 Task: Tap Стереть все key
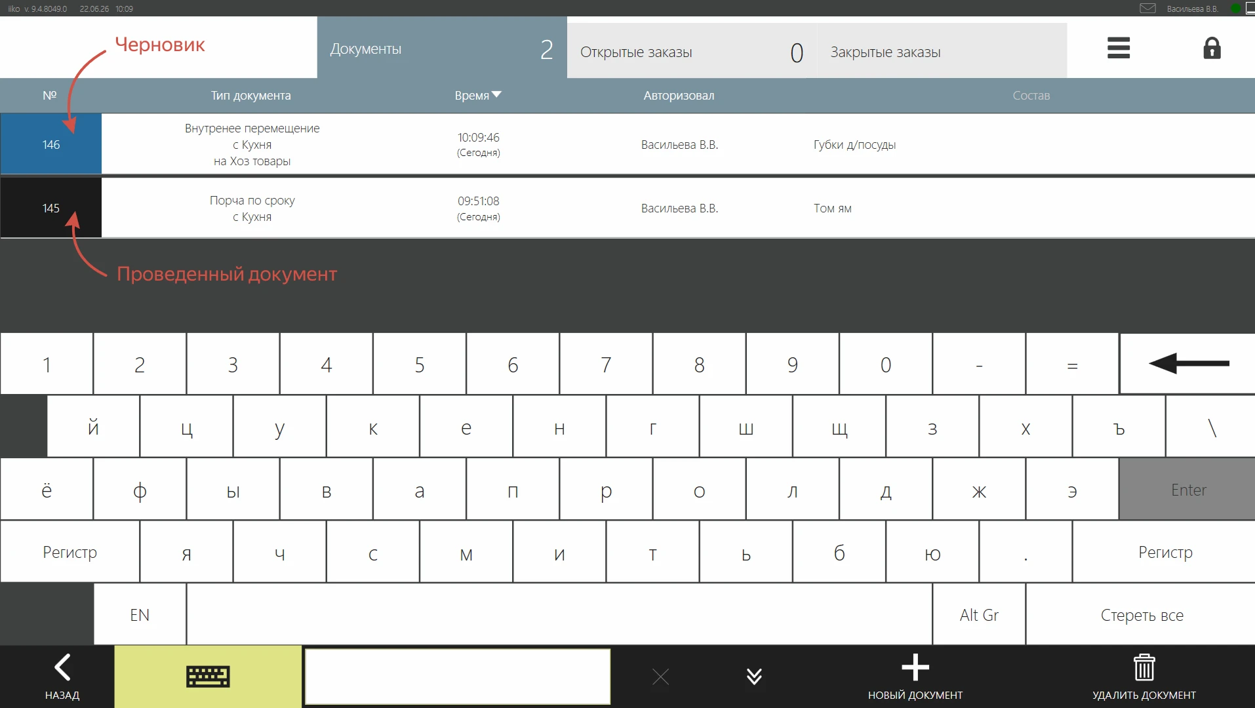(x=1141, y=615)
